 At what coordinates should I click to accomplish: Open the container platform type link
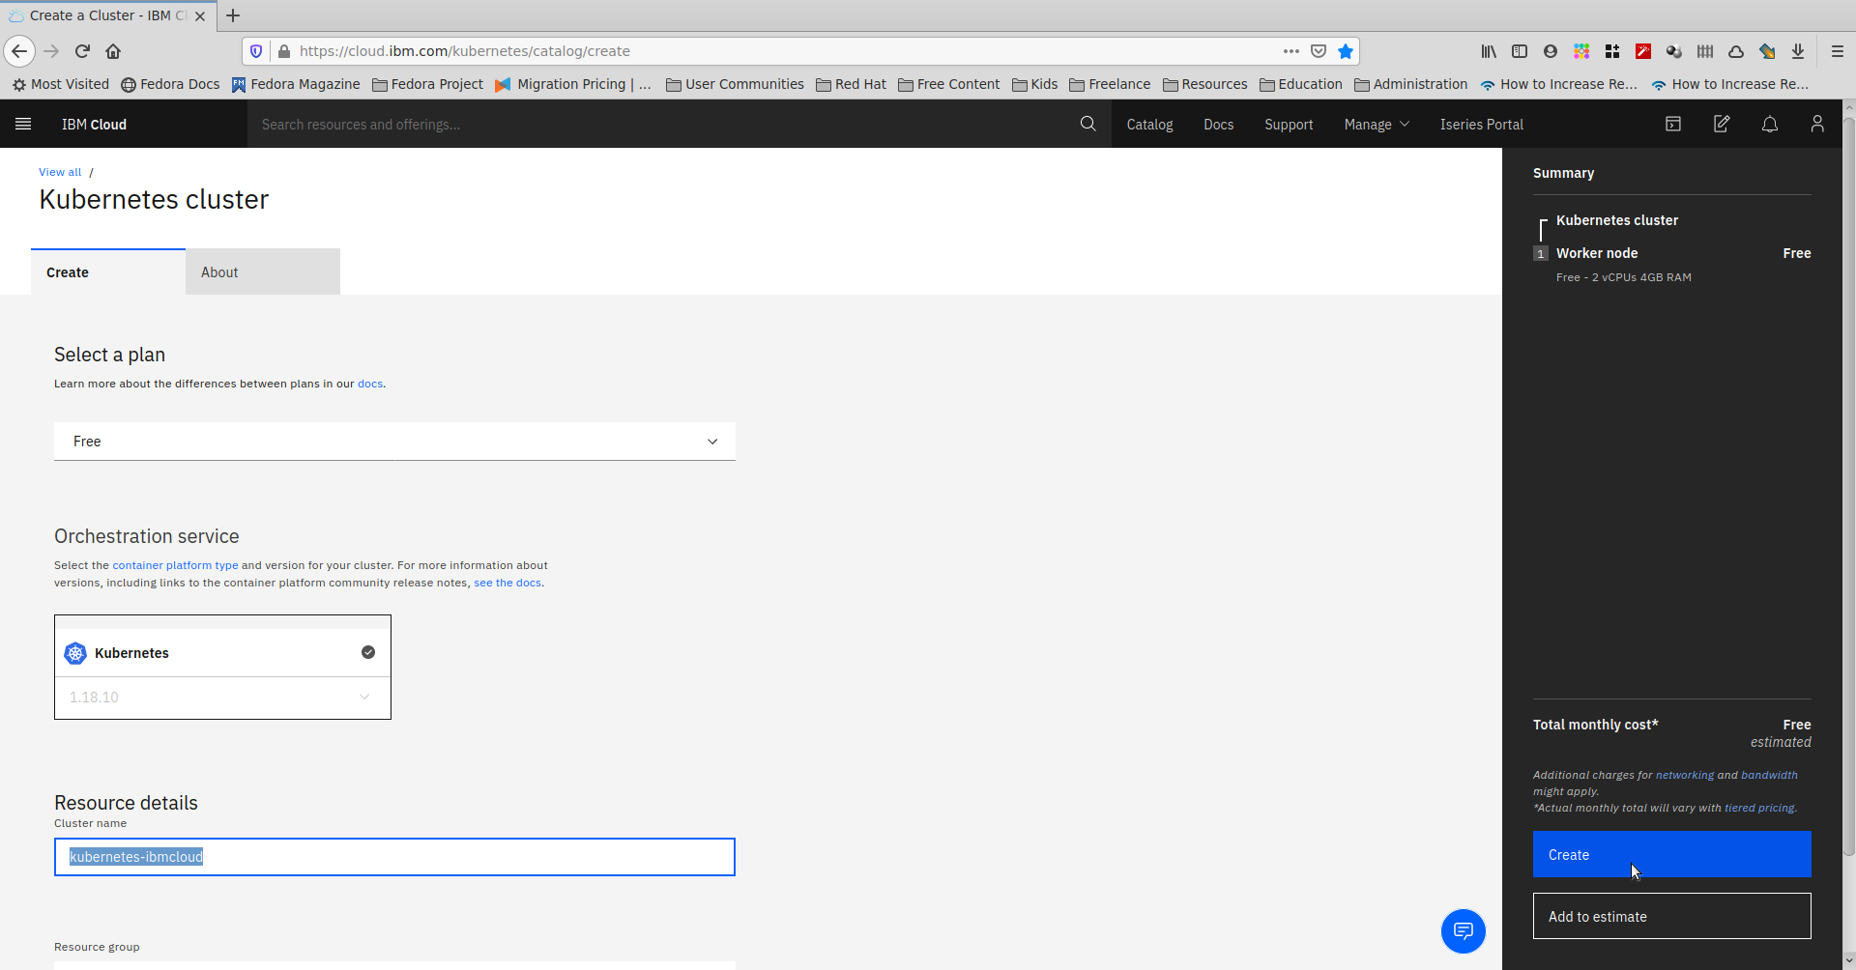point(175,565)
